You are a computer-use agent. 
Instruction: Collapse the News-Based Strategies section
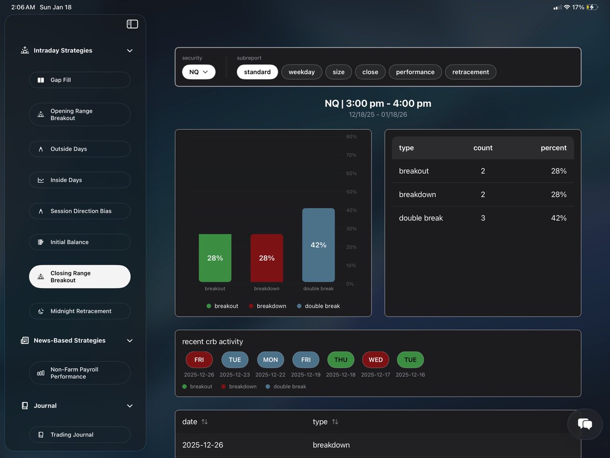130,340
